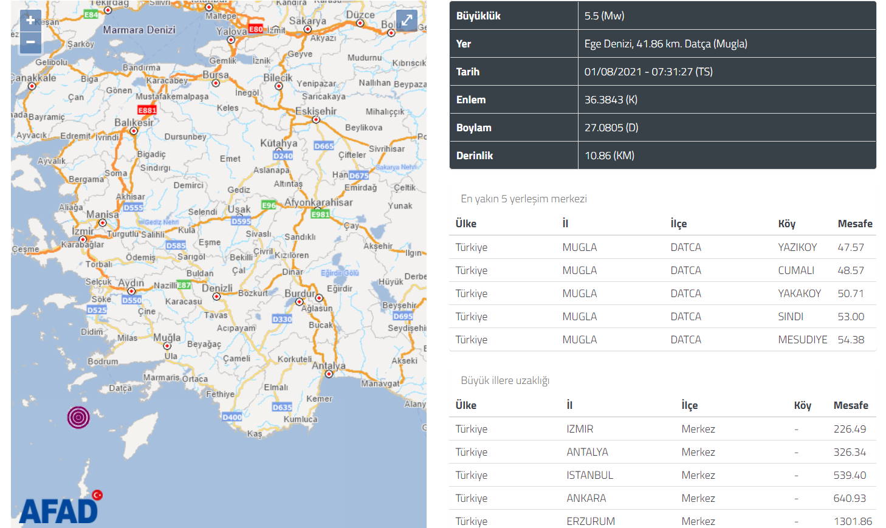Zoom in on the map

coord(30,21)
